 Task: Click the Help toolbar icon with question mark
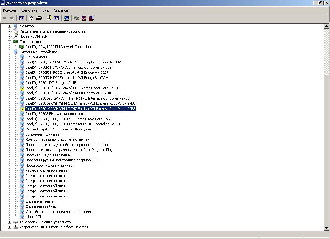49,18
